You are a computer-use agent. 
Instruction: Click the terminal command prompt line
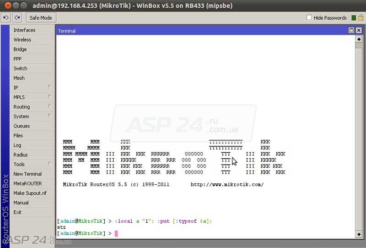pos(183,233)
